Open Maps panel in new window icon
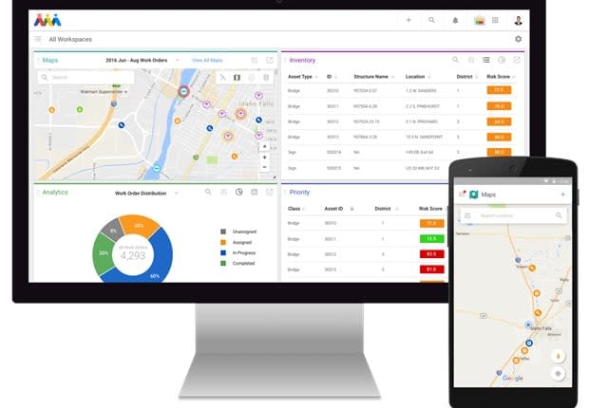The width and height of the screenshot is (608, 408). (x=270, y=60)
